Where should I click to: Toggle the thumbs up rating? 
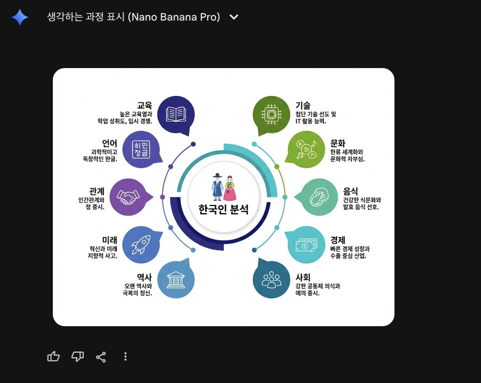(x=53, y=356)
